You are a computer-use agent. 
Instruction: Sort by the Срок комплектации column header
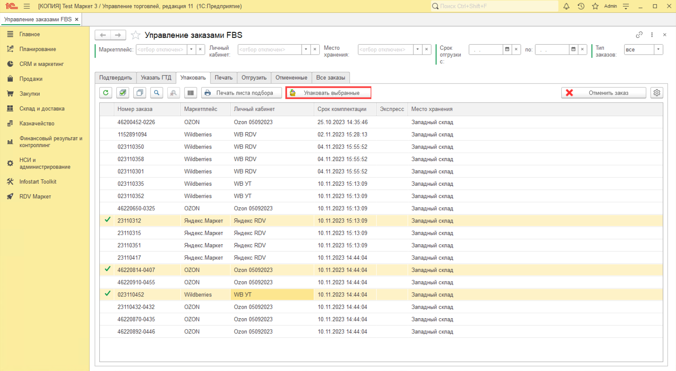click(345, 109)
